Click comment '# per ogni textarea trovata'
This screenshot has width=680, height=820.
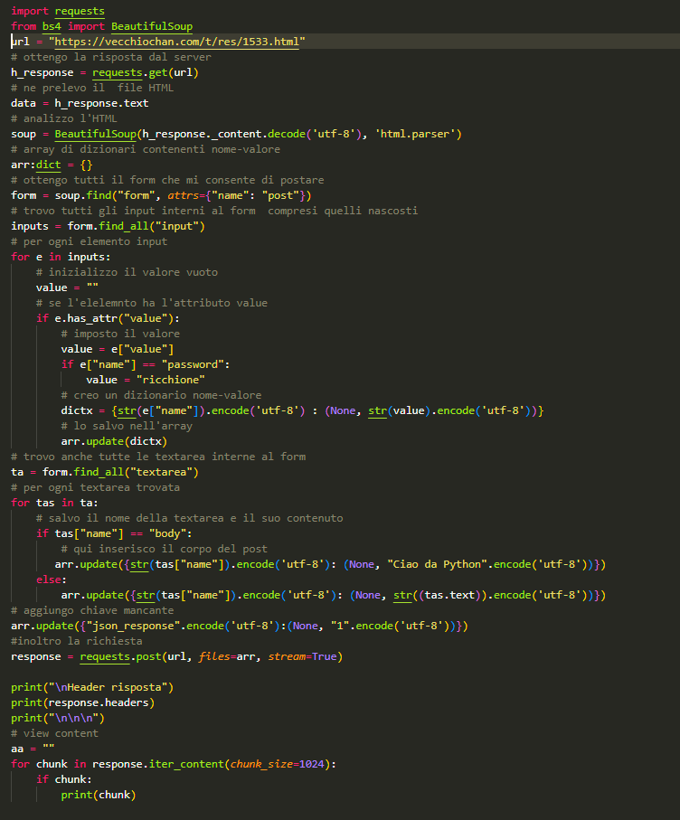tap(95, 487)
